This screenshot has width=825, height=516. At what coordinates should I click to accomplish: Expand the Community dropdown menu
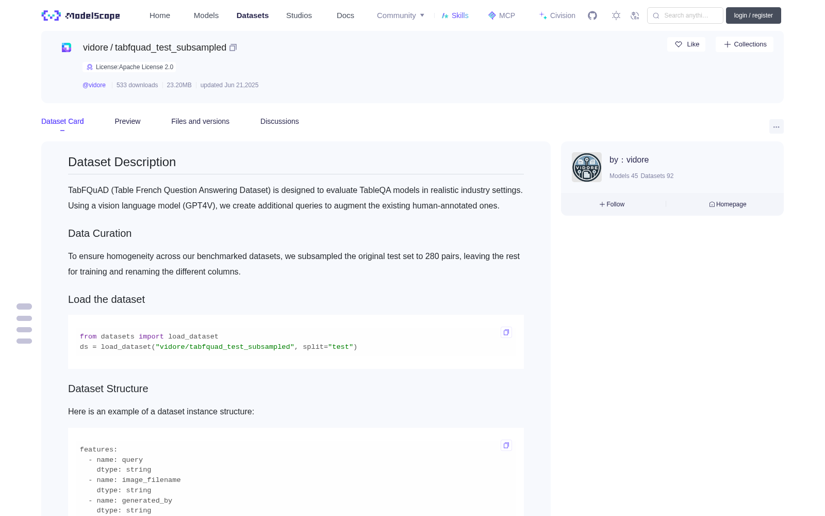click(401, 15)
